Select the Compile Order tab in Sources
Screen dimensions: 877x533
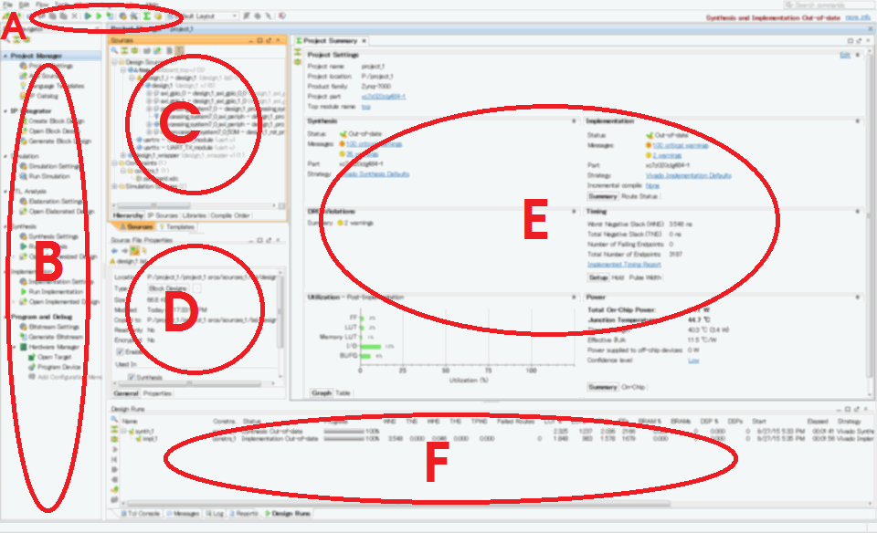point(232,215)
